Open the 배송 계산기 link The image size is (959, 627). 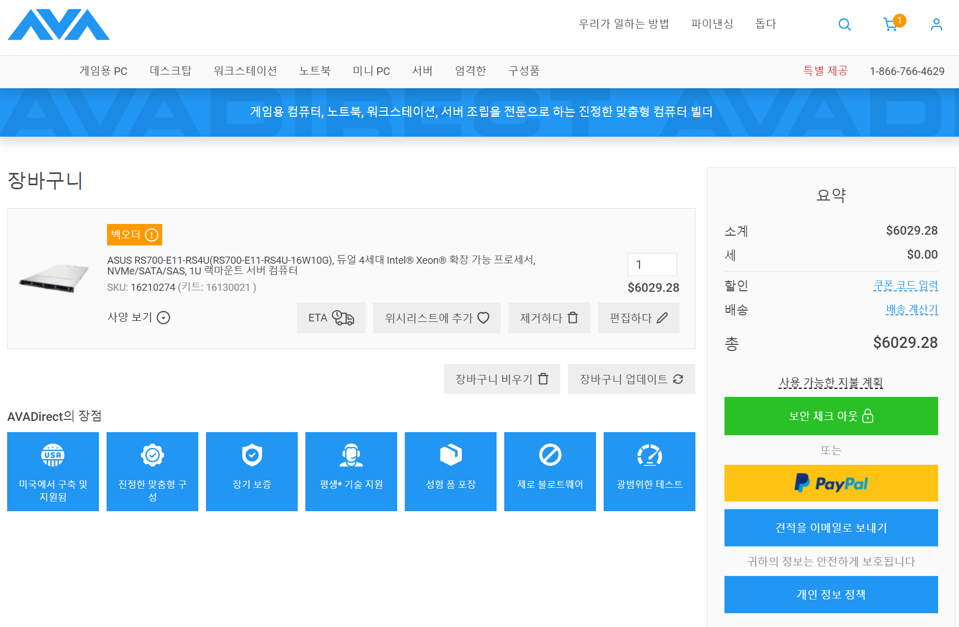[x=912, y=309]
